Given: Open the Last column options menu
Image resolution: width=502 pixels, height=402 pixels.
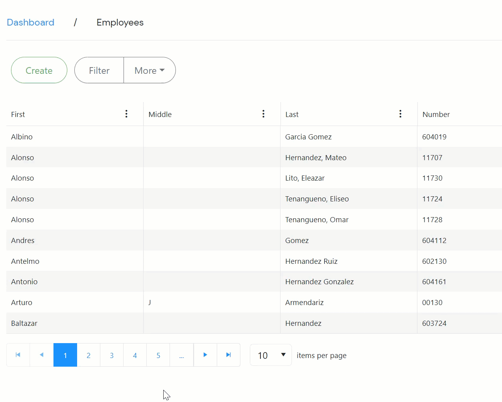Looking at the screenshot, I should pos(400,114).
